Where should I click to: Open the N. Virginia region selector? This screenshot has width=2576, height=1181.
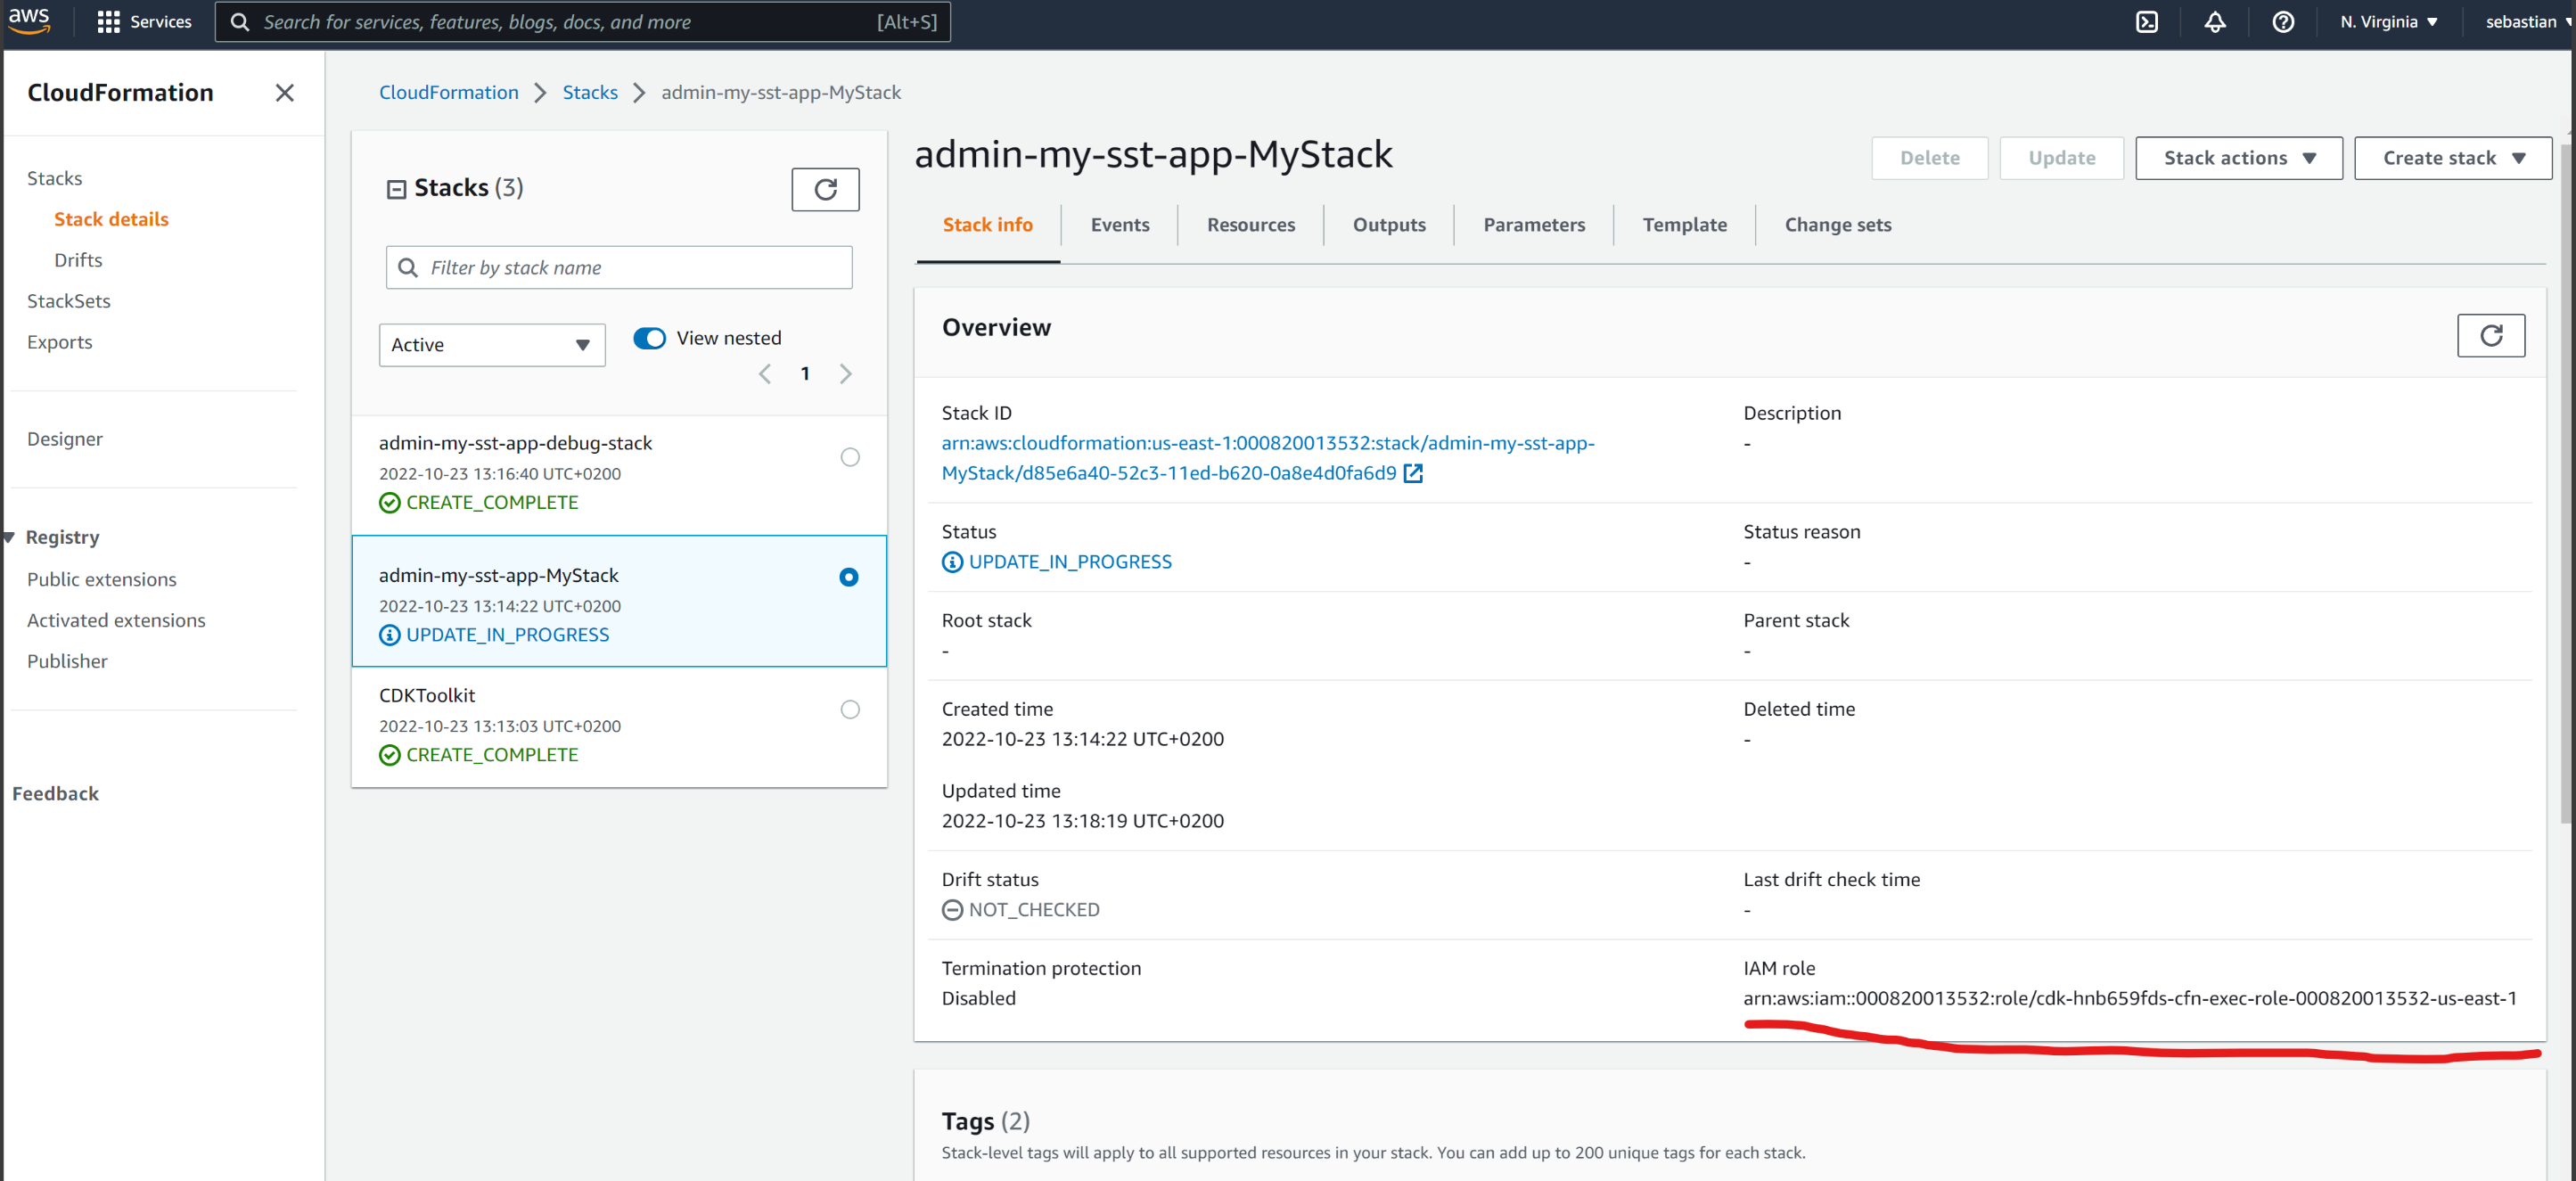click(2387, 22)
